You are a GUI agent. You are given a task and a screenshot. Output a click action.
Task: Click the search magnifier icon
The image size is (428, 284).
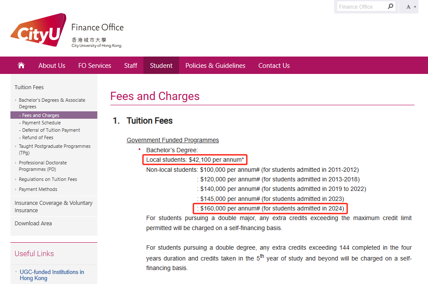point(390,7)
